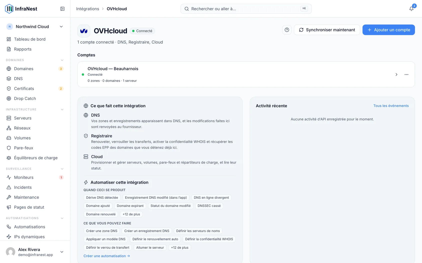Screen dimensions: 422x263
Task: Click the Maintenance wrench icon
Action: pos(9,197)
